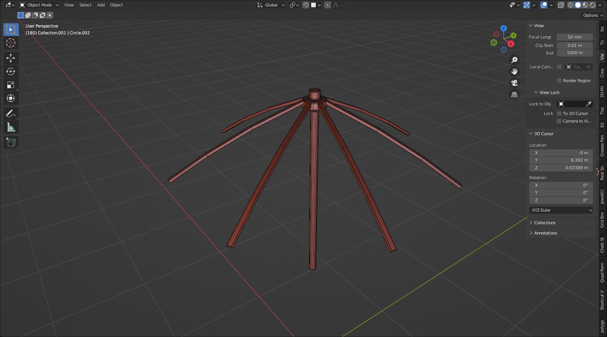Toggle proportional editing
The width and height of the screenshot is (607, 337).
point(328,5)
